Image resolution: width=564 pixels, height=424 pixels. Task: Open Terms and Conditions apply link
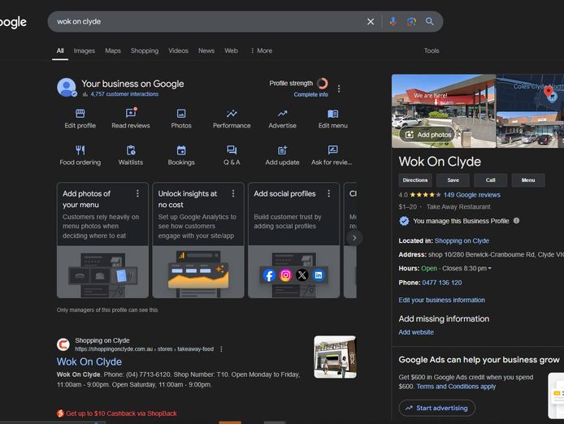[x=456, y=387]
